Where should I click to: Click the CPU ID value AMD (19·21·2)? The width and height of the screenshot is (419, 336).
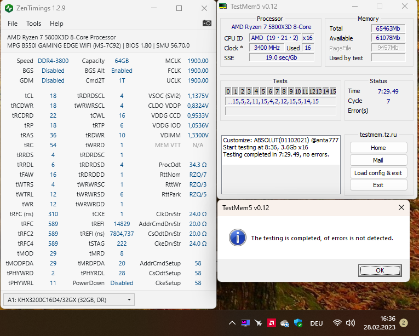pos(275,38)
